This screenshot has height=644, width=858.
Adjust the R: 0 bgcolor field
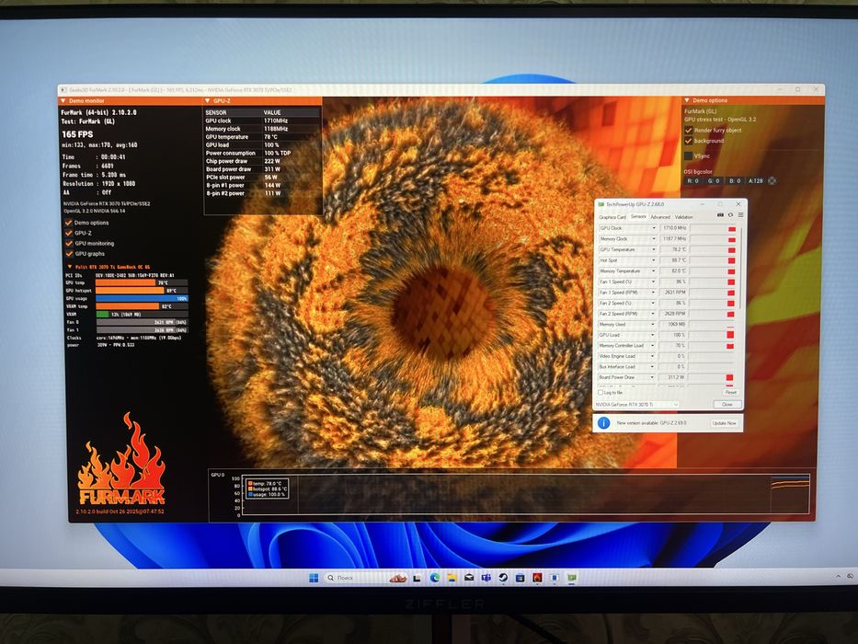tap(692, 180)
